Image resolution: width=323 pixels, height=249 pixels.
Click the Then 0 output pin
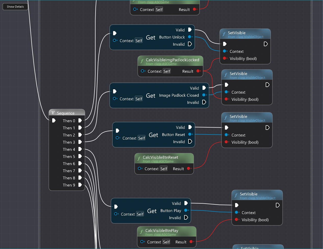point(80,120)
